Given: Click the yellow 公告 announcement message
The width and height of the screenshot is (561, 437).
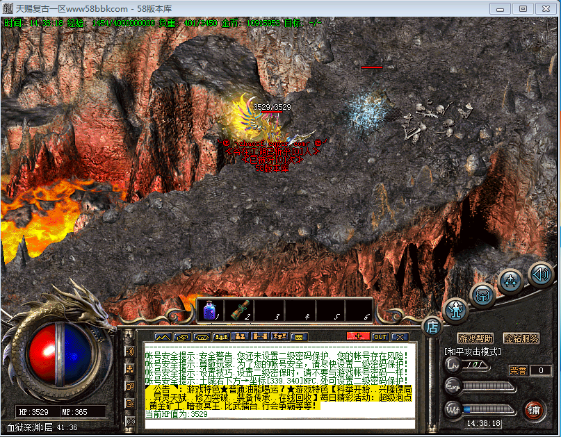Looking at the screenshot, I should point(279,397).
